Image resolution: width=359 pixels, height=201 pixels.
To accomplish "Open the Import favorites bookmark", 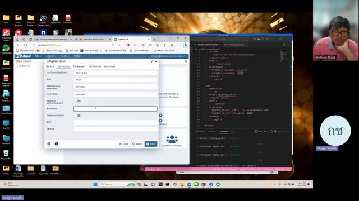I will pyautogui.click(x=25, y=51).
